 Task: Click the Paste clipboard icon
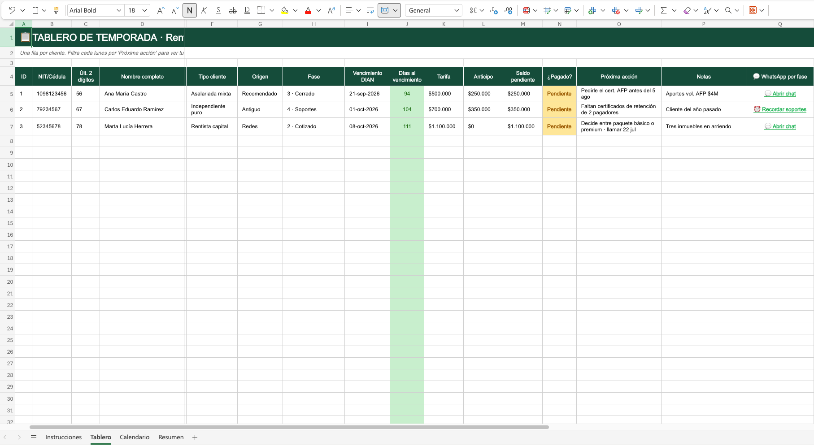[x=35, y=10]
